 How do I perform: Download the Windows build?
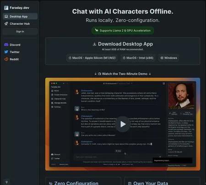point(169,58)
